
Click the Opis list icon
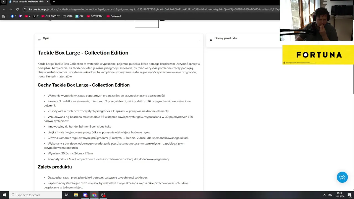pos(39,40)
